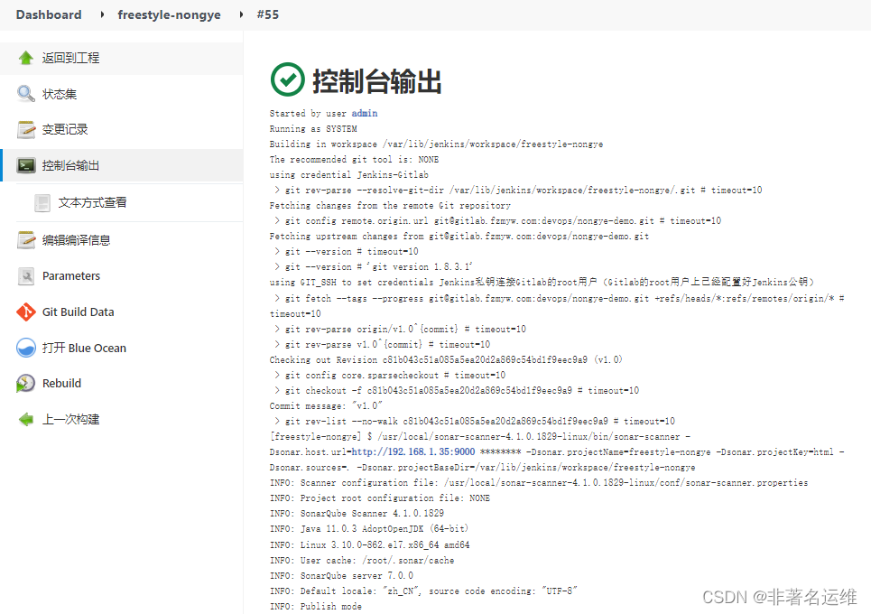Open the Git Build Data link
The image size is (871, 614).
(x=78, y=312)
